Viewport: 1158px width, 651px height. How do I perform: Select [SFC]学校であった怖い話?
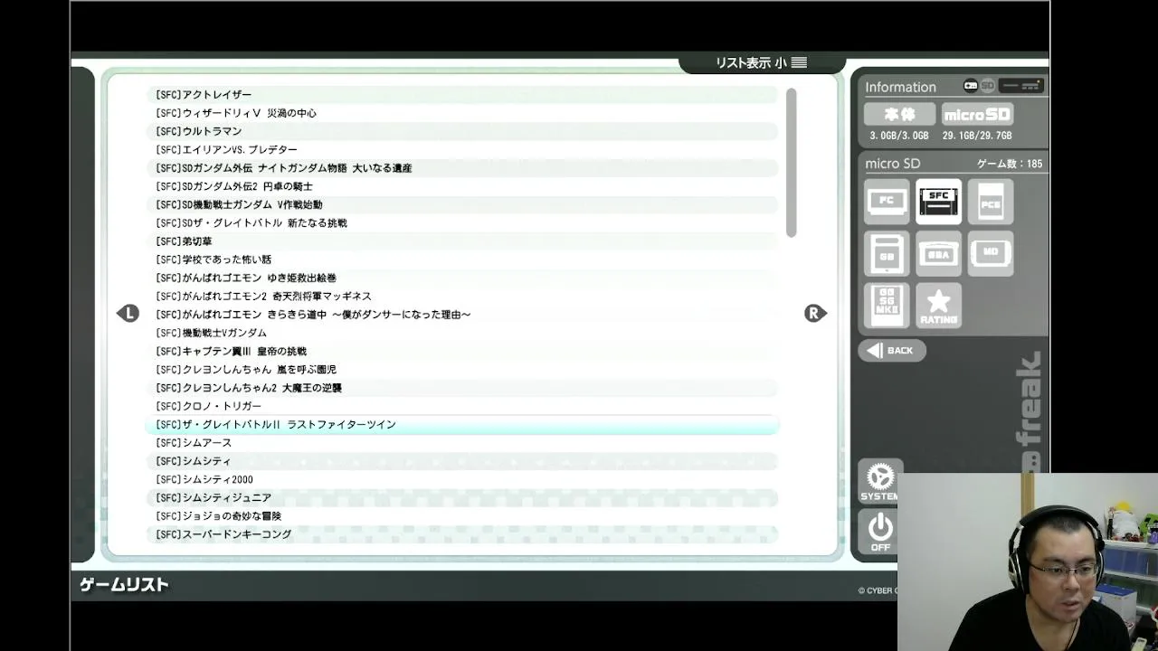pyautogui.click(x=461, y=259)
